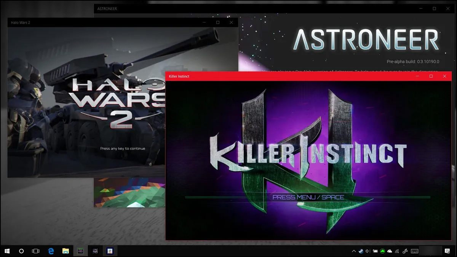The height and width of the screenshot is (257, 457).
Task: Click the PRESS MENU / SPACE prompt
Action: (308, 197)
